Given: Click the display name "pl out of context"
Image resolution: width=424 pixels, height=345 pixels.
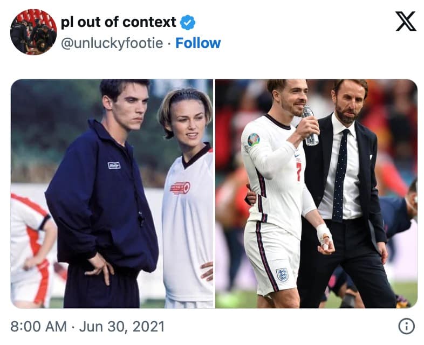Looking at the screenshot, I should coord(118,22).
